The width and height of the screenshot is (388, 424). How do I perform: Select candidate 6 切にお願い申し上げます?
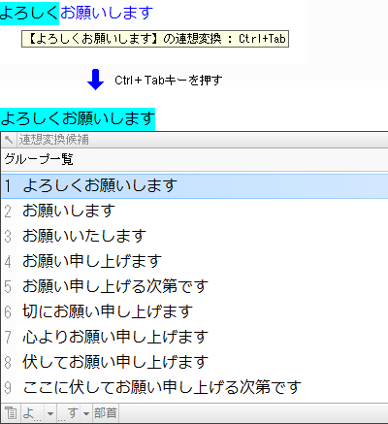coord(194,311)
